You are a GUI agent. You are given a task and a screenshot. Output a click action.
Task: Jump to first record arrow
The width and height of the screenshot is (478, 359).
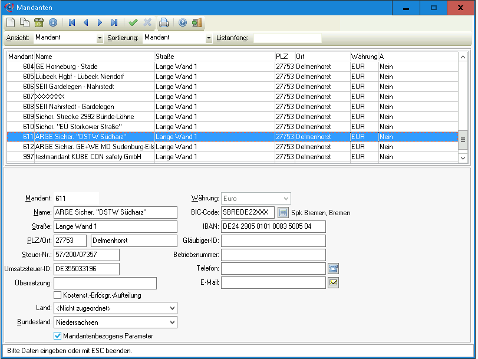point(72,23)
